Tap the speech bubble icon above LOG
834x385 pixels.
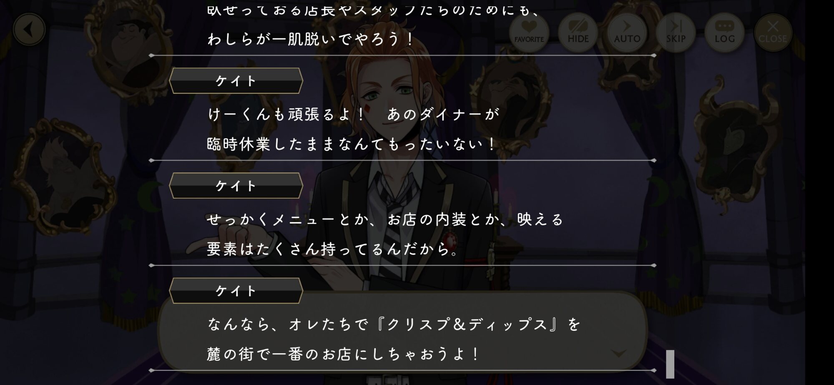[725, 26]
